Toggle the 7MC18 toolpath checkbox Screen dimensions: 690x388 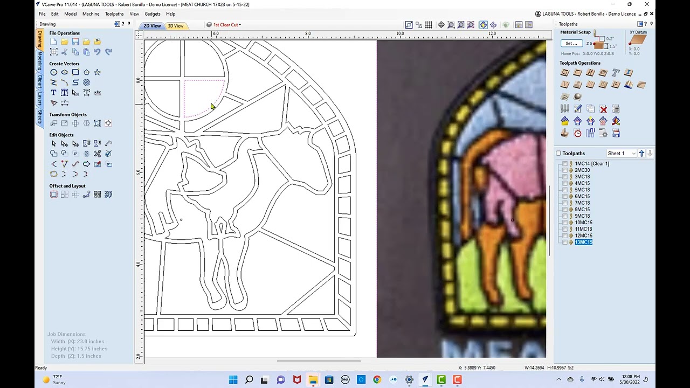tap(565, 203)
